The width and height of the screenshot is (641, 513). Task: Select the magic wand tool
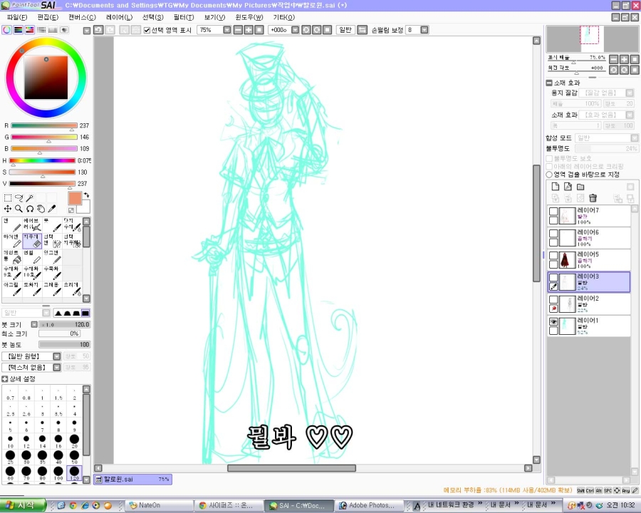[31, 198]
